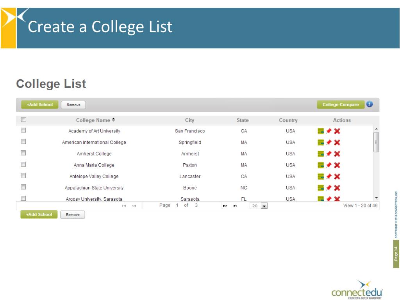Check the Argosy University, Sarasota checkbox
The height and width of the screenshot is (300, 400).
[x=23, y=198]
